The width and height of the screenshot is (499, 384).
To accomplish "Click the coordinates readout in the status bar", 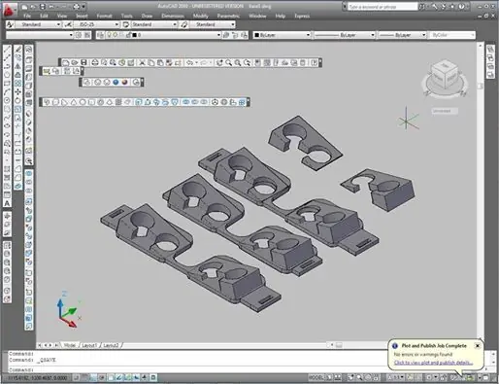I will pos(37,378).
